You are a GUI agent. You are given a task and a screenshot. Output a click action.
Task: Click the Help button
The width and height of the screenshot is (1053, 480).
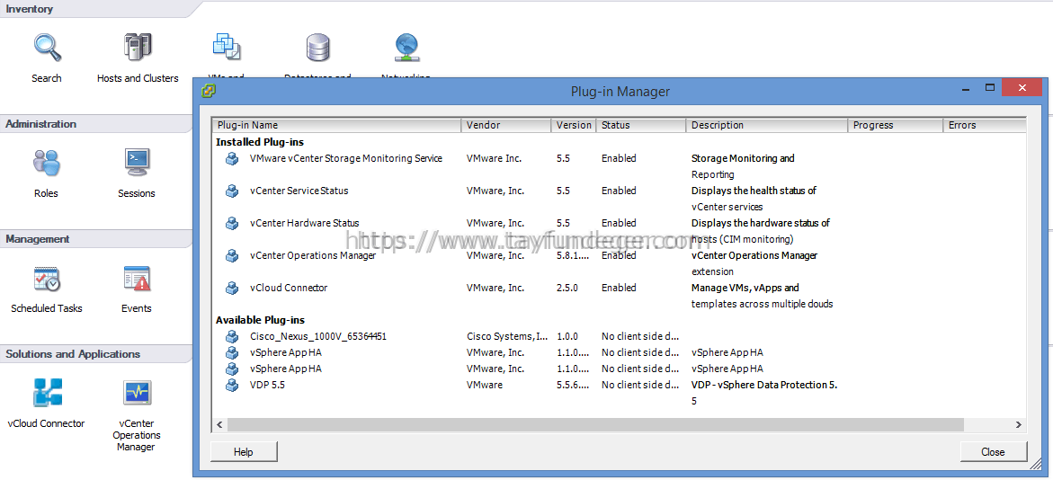click(243, 452)
